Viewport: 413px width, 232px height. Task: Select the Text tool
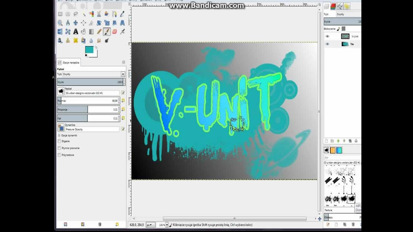click(x=76, y=32)
